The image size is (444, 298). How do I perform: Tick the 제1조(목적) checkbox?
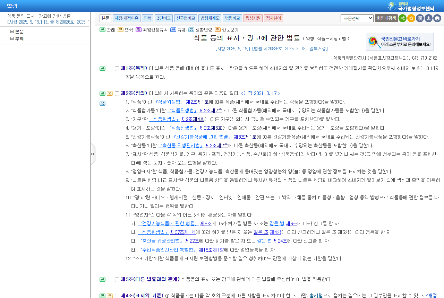117,69
